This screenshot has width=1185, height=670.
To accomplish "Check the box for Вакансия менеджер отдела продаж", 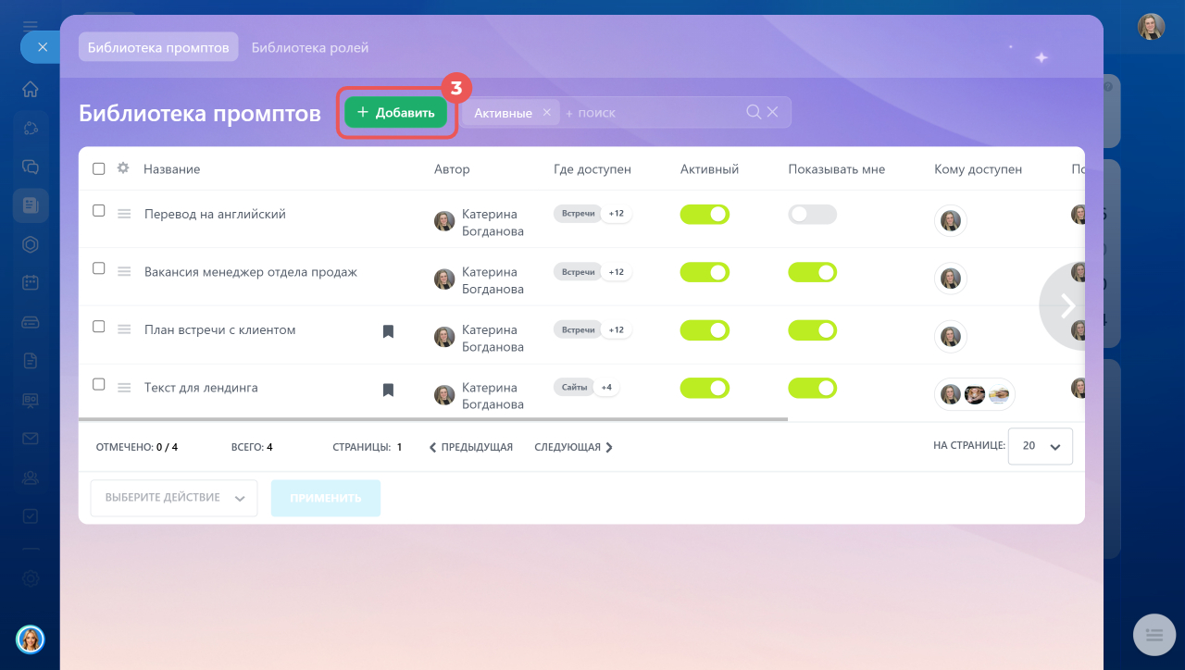I will [x=99, y=268].
